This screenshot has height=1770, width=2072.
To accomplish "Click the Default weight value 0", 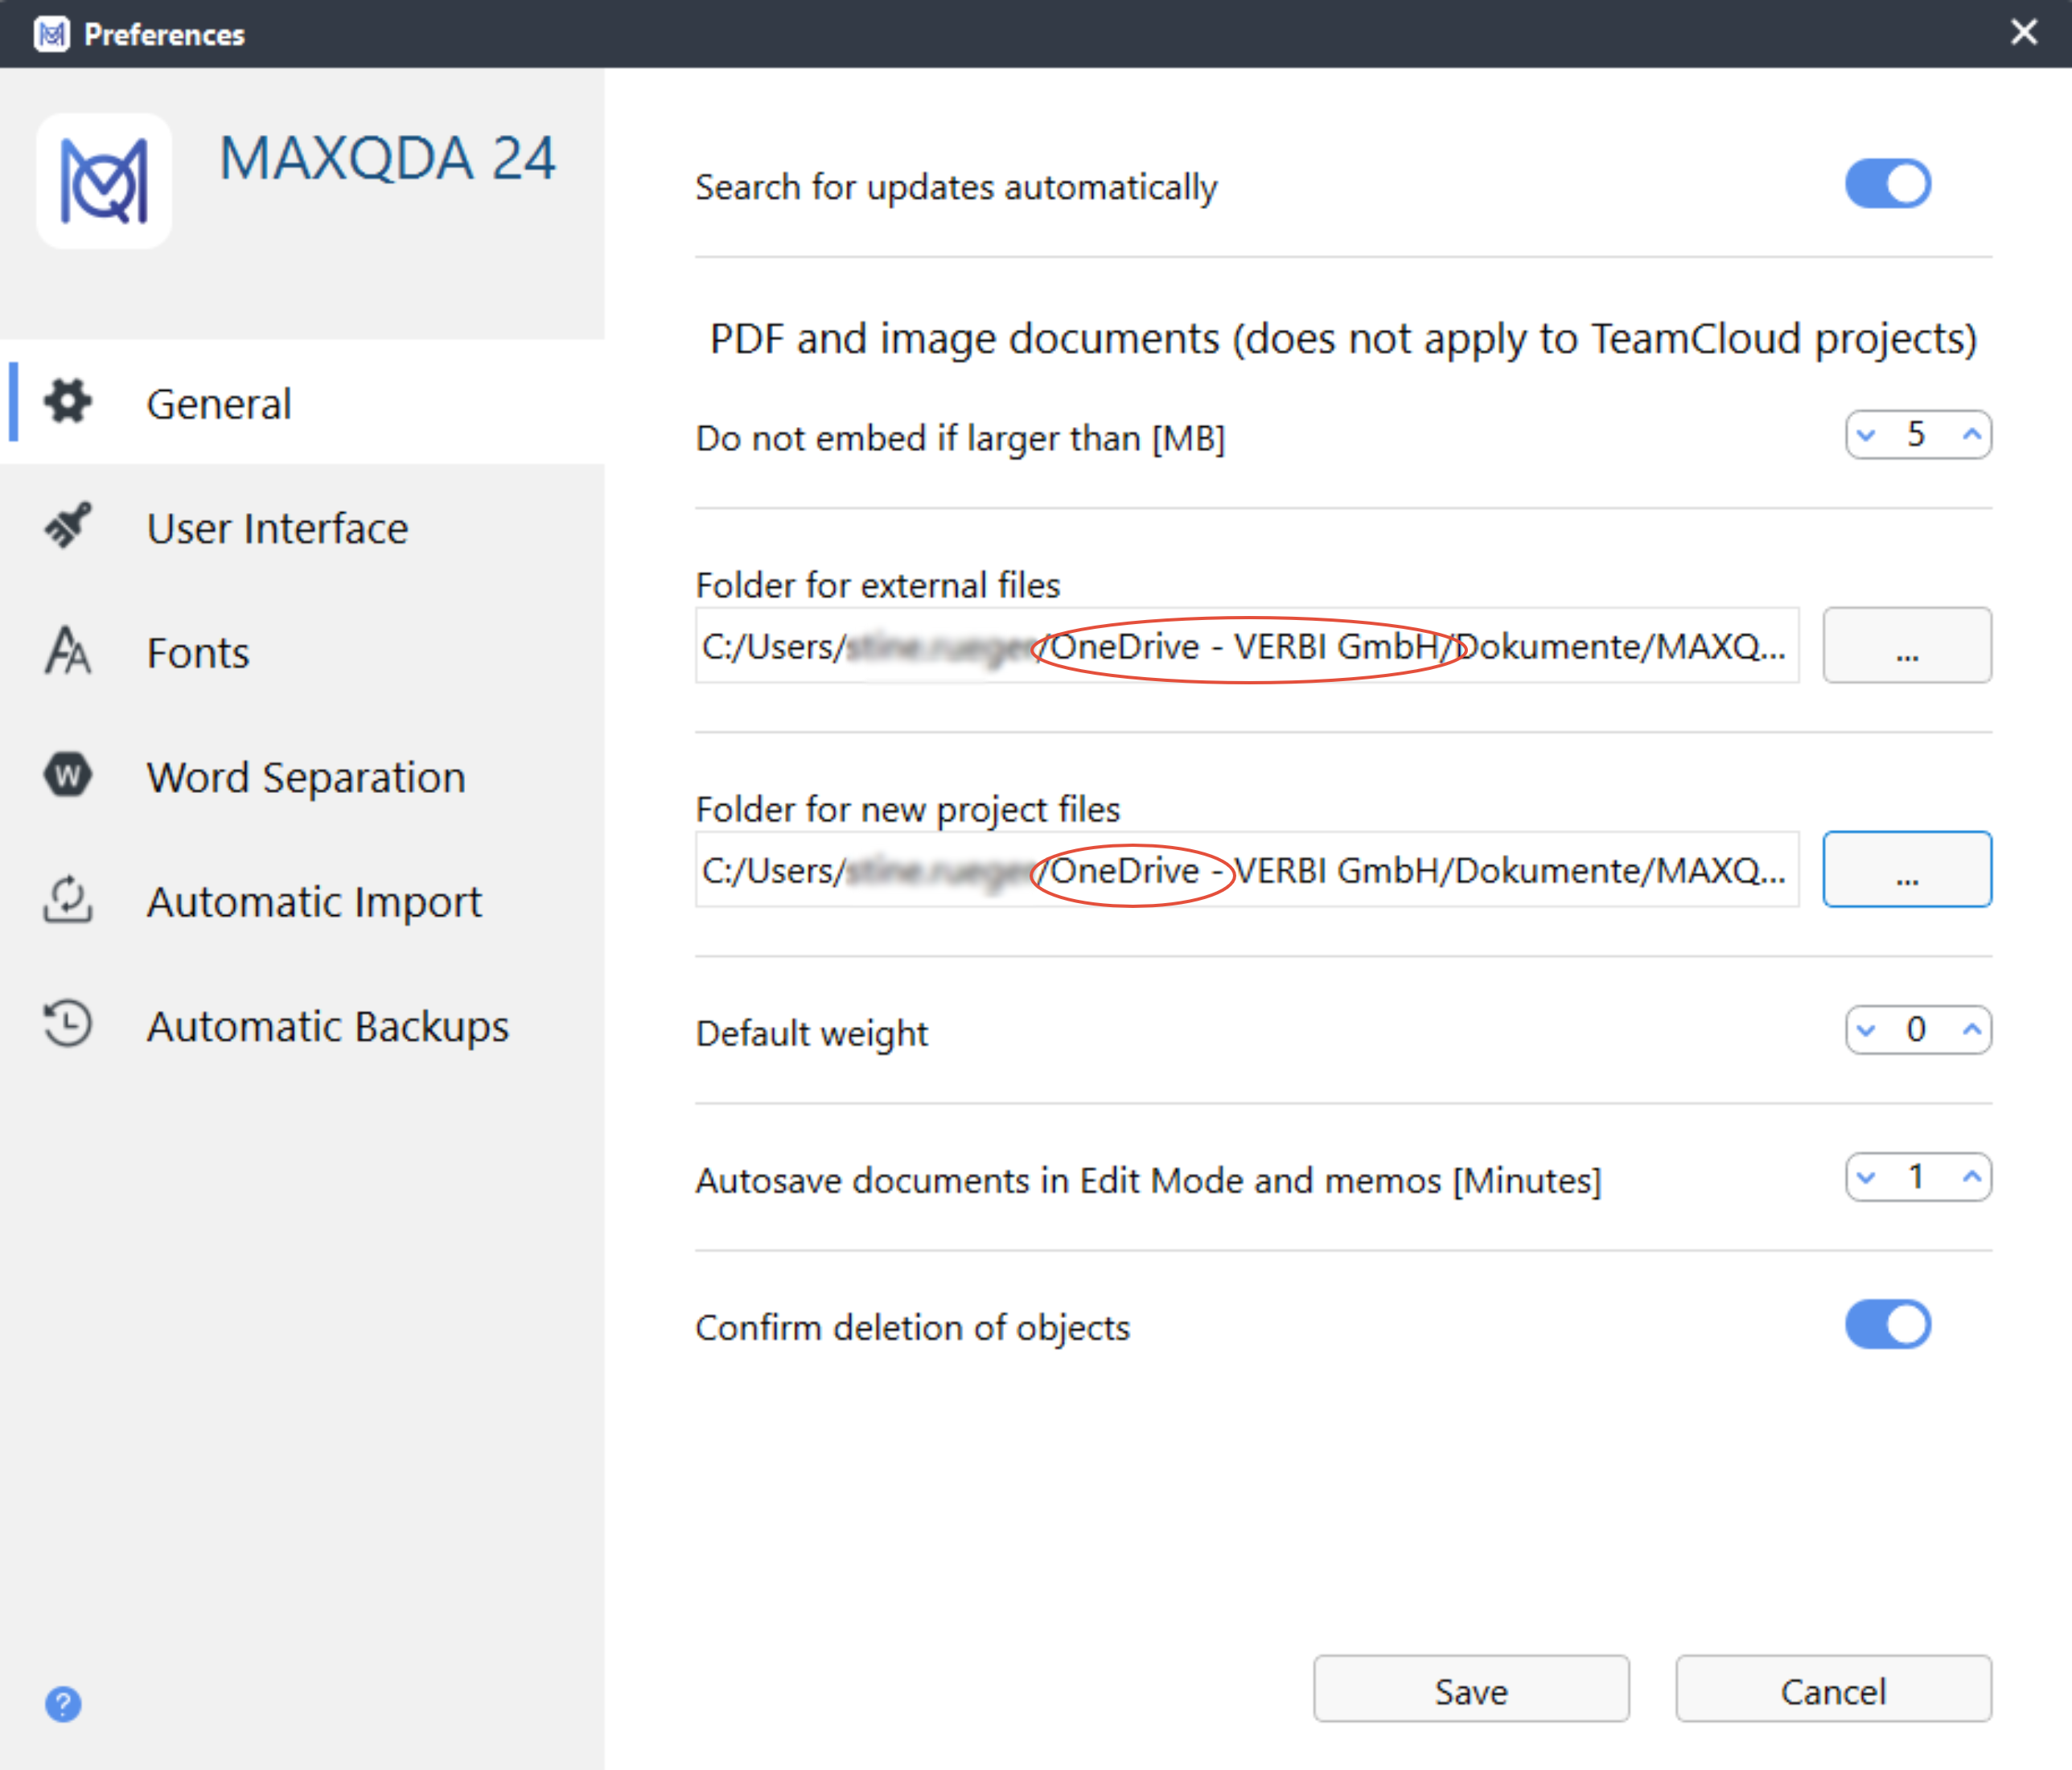I will coord(1916,1030).
